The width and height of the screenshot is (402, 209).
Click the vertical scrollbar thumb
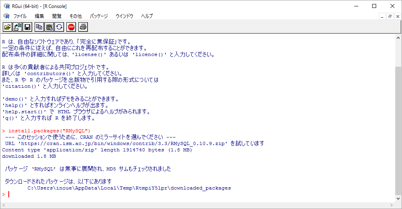click(x=398, y=131)
